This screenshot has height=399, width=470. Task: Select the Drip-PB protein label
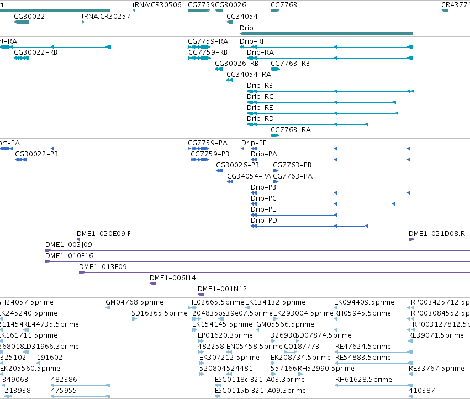tap(263, 187)
